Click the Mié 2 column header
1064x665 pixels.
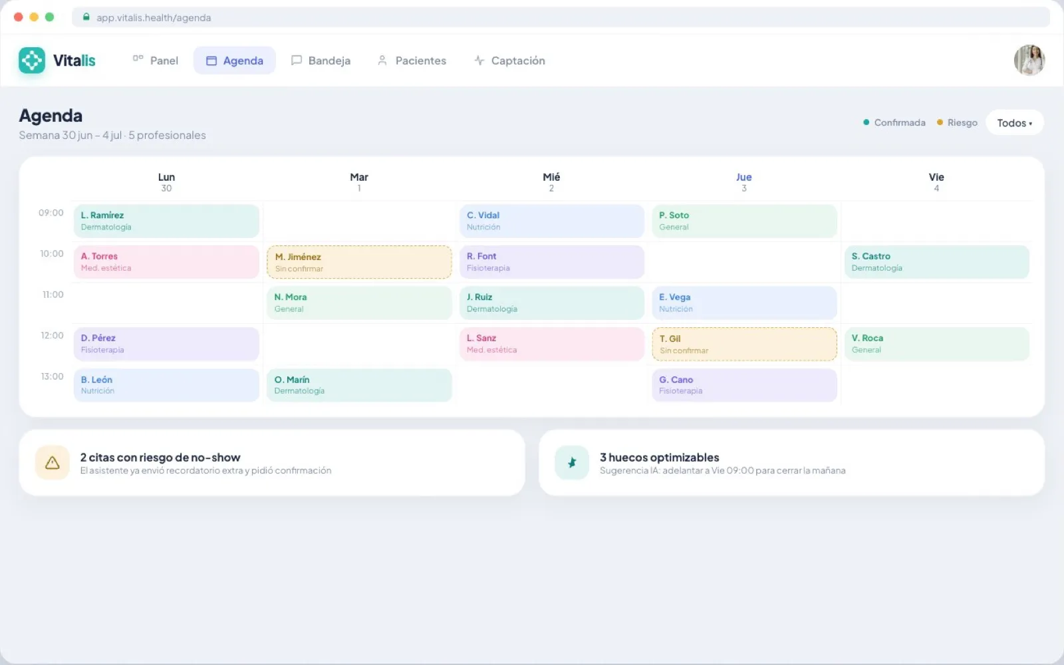tap(551, 182)
